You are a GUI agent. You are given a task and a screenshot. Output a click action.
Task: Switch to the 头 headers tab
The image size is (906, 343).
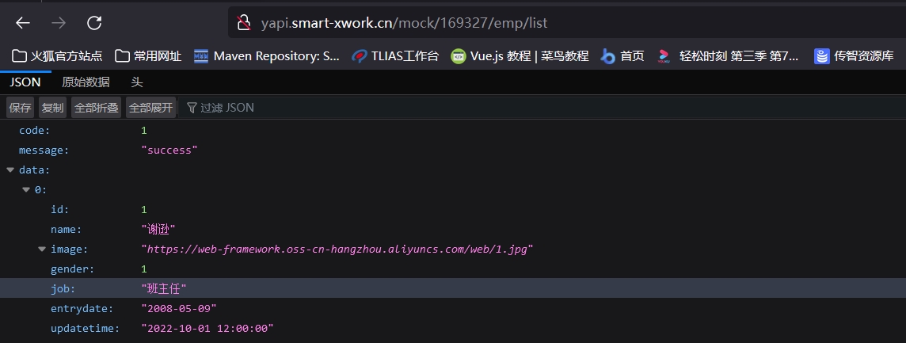pyautogui.click(x=137, y=82)
